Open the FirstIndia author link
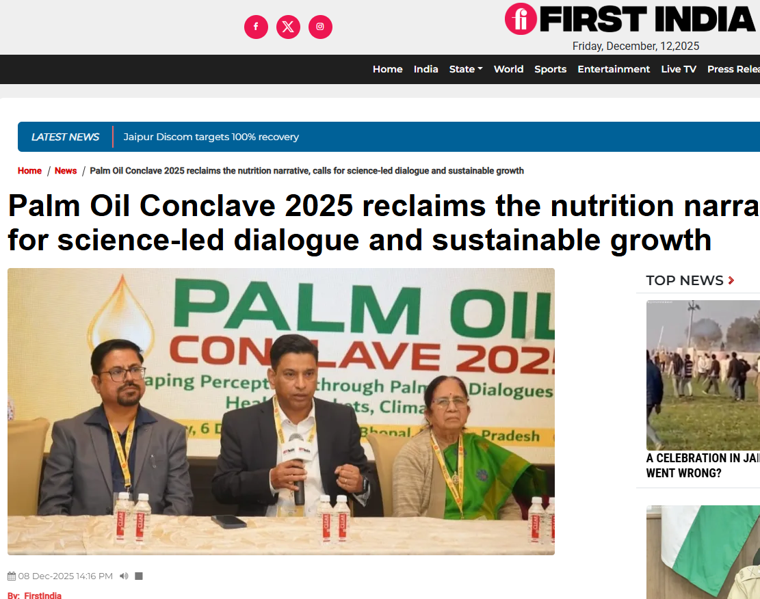760x599 pixels. tap(42, 595)
